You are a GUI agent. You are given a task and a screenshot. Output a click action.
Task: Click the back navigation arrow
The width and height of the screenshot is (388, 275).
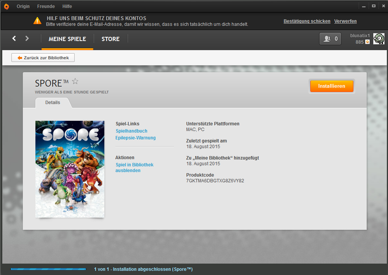[x=14, y=38]
